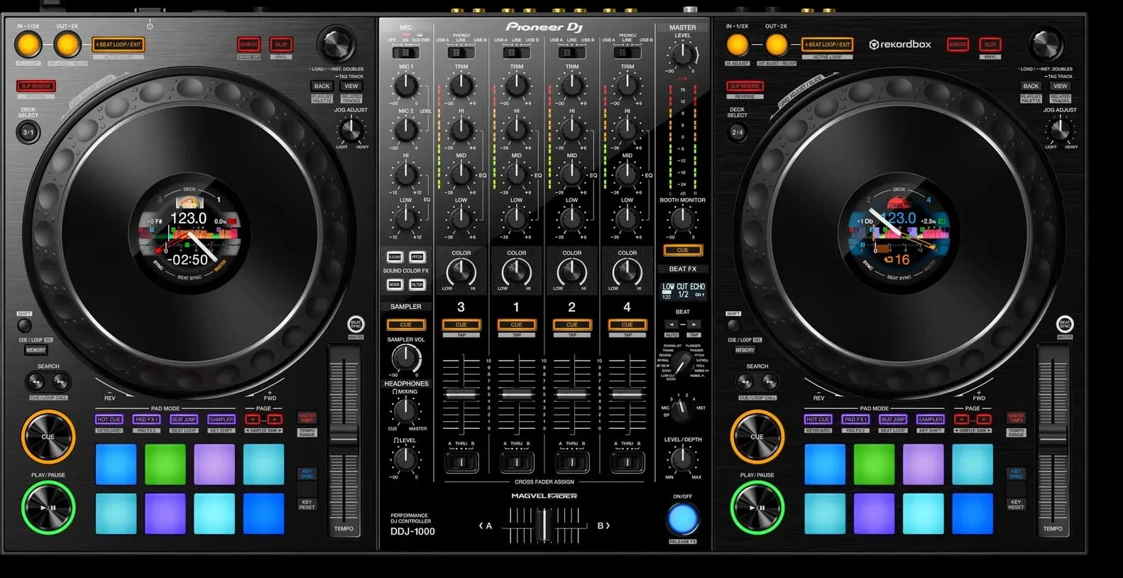Click the left jog wheel center display
Viewport: 1123px width, 578px height.
coord(190,234)
